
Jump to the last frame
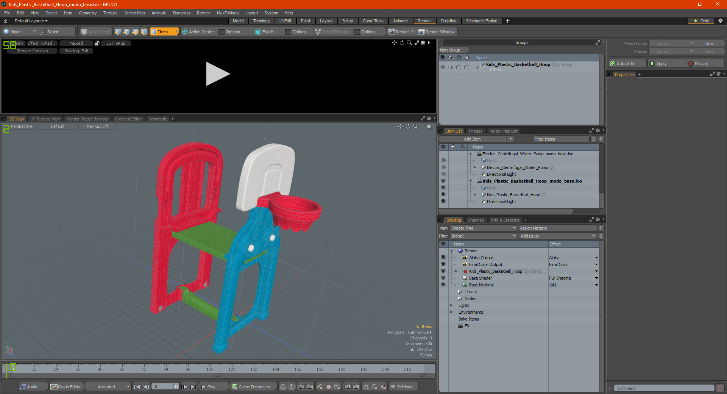tap(193, 387)
